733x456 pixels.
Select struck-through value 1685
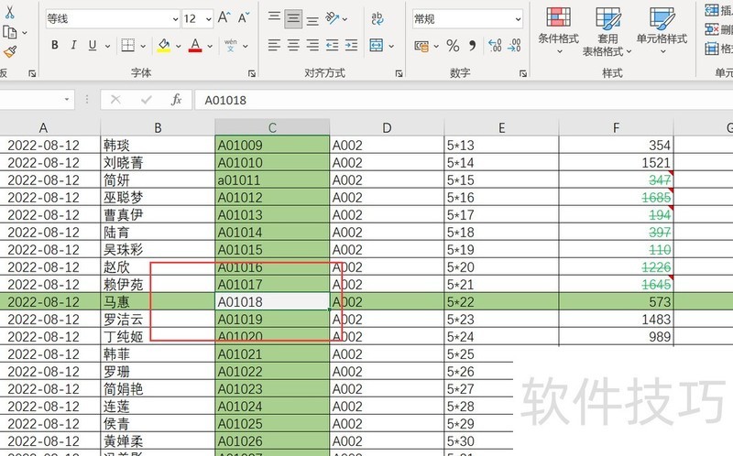[x=616, y=197]
